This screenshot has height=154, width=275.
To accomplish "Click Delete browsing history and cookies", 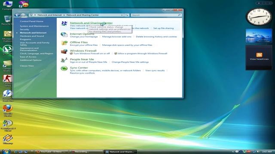I will click(x=156, y=37).
